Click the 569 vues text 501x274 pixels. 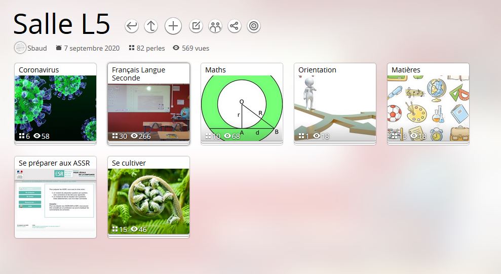click(x=196, y=48)
